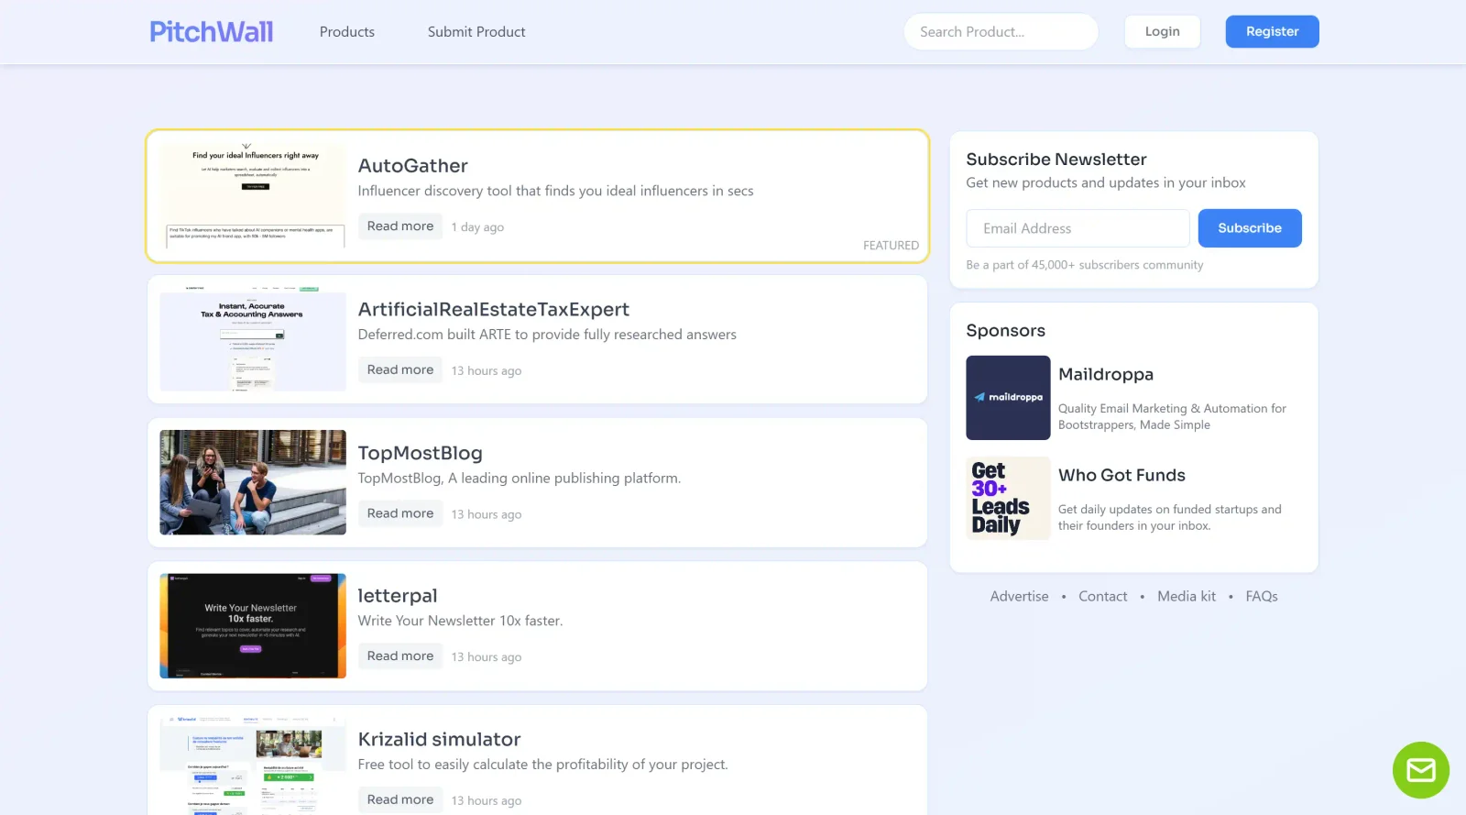Image resolution: width=1466 pixels, height=815 pixels.
Task: Click 'Quality Email Marketing & Automation' description
Action: pyautogui.click(x=1172, y=416)
